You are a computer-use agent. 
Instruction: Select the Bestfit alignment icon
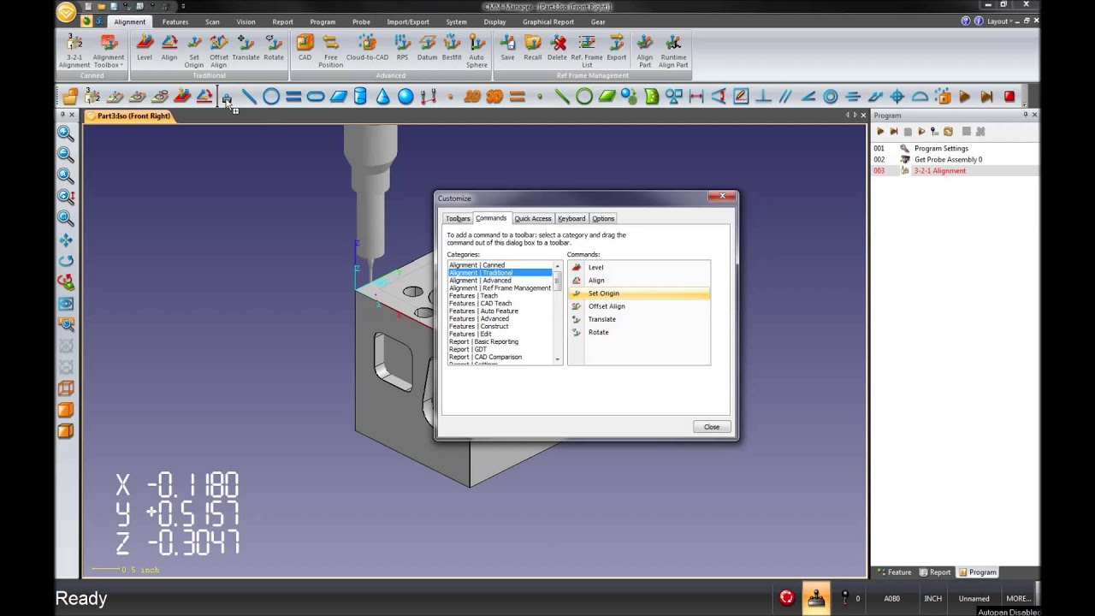(452, 48)
